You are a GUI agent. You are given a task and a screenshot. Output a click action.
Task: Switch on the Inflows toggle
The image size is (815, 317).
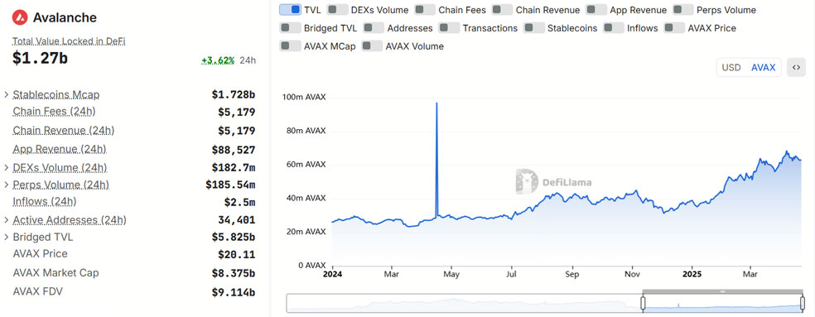[614, 28]
